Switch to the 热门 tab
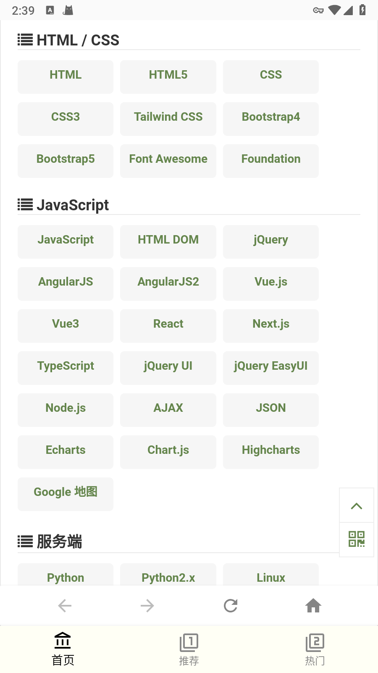The width and height of the screenshot is (378, 673). pos(315,649)
